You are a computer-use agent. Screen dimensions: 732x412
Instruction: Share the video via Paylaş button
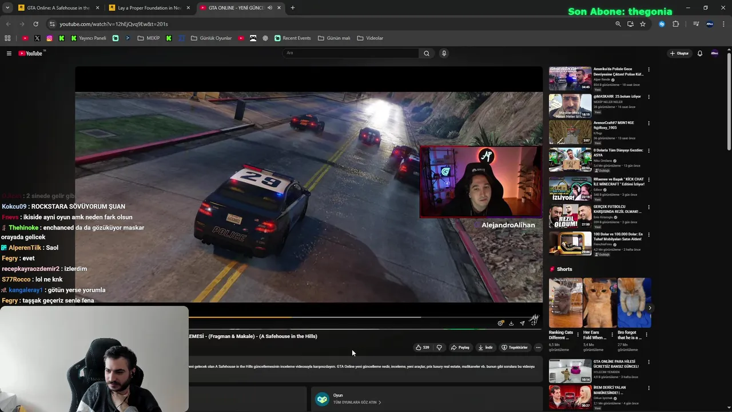coord(460,347)
